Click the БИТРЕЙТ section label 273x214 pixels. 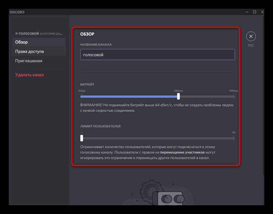click(x=87, y=85)
